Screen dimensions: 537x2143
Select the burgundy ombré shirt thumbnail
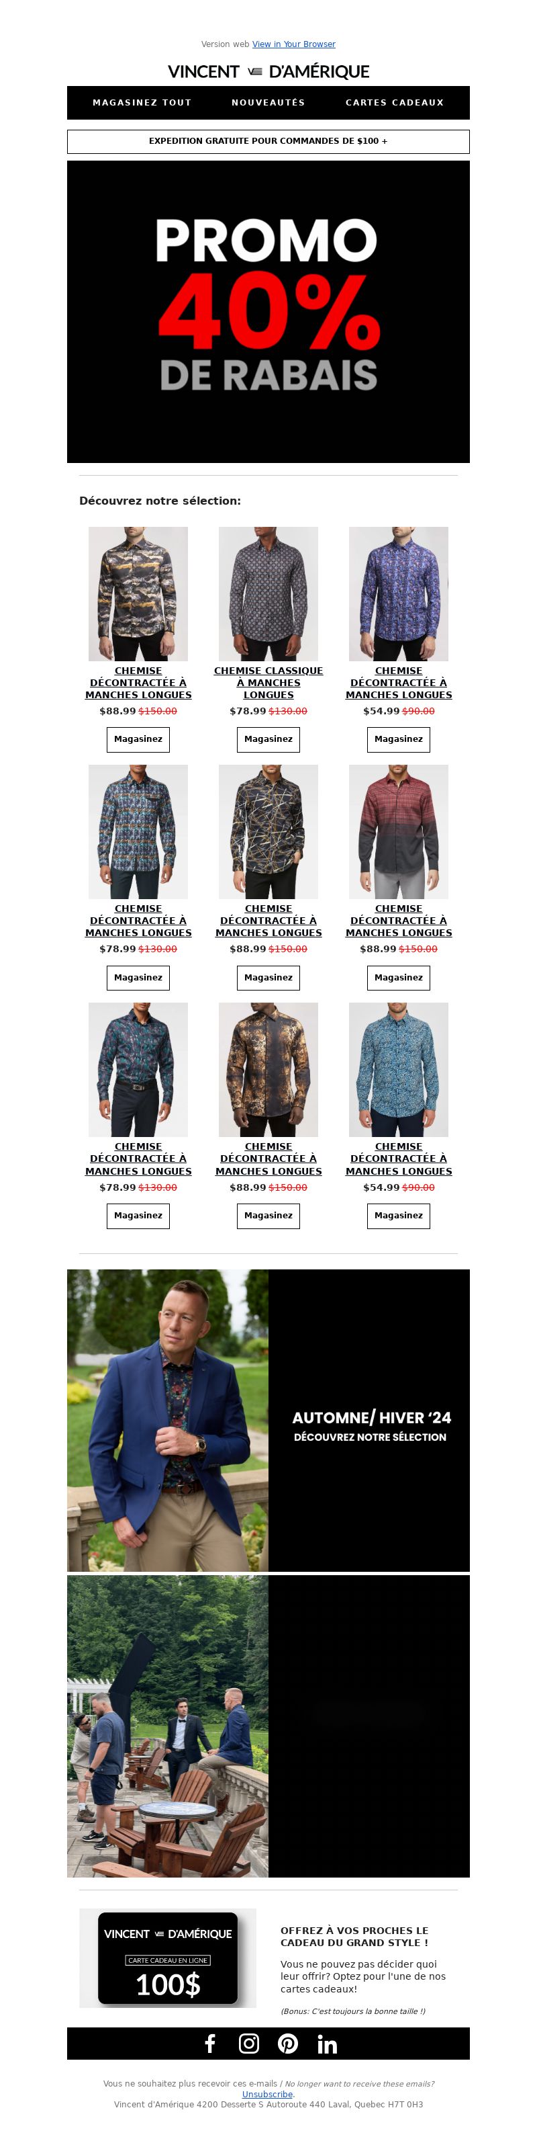[x=398, y=831]
